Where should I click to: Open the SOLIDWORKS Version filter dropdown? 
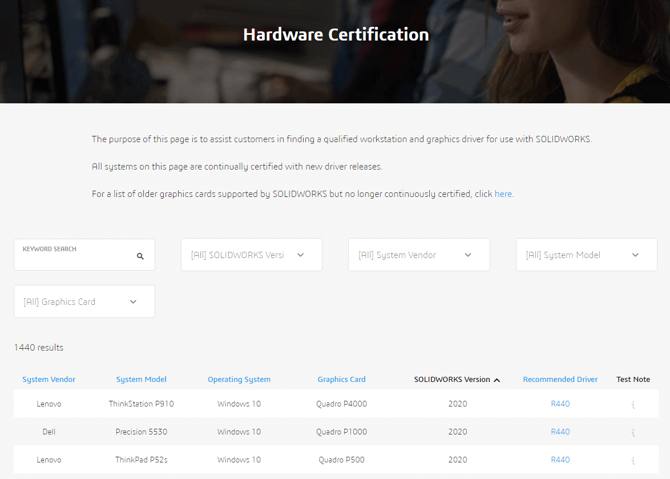(x=251, y=255)
